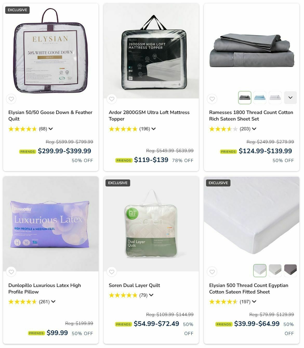Tap heart icon on Soren Dual Layer Quilt
The image size is (304, 348).
point(112,272)
